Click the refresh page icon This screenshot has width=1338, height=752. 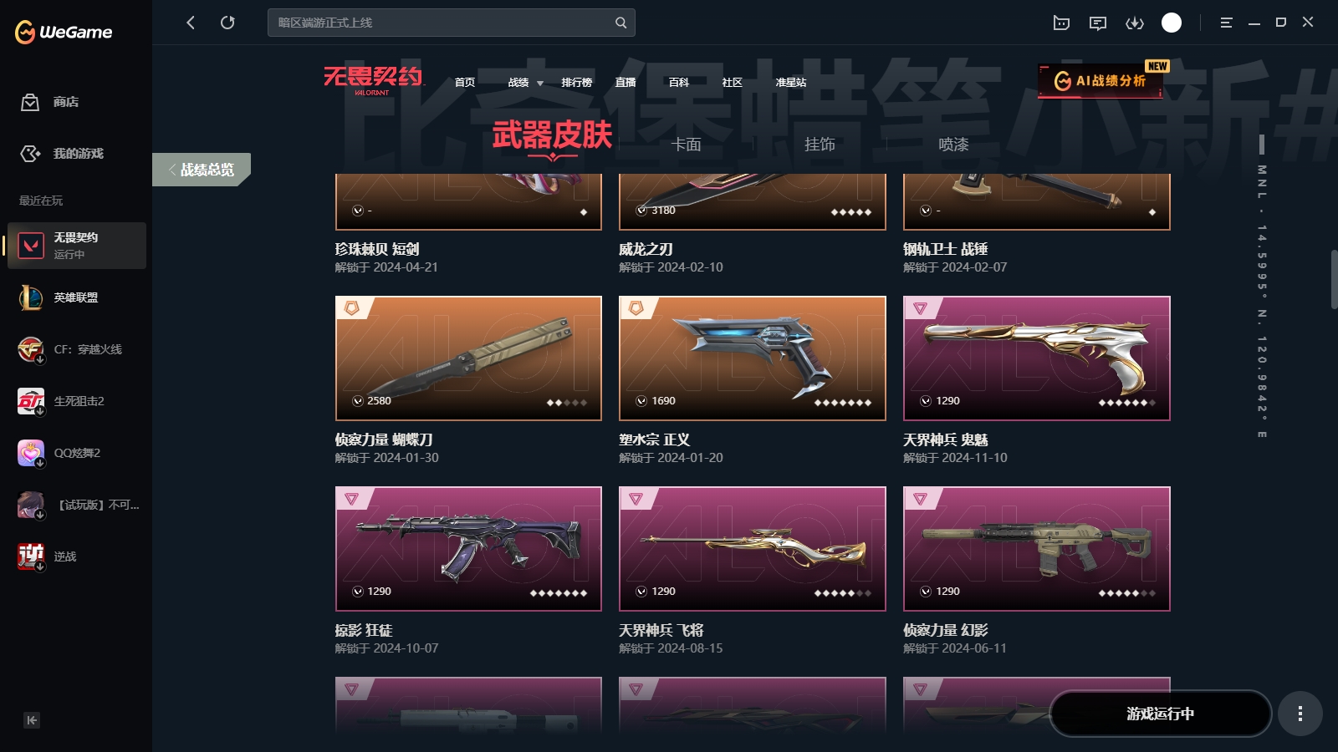(227, 23)
